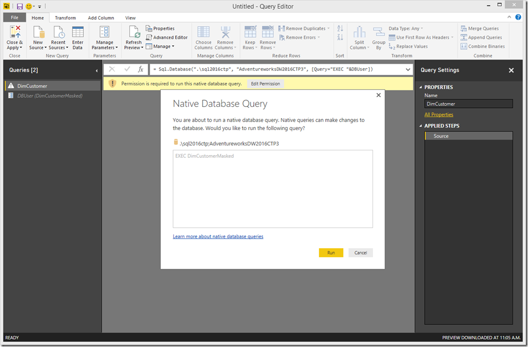Open the quick access toolbar customize arrow
528x347 pixels.
[40, 7]
